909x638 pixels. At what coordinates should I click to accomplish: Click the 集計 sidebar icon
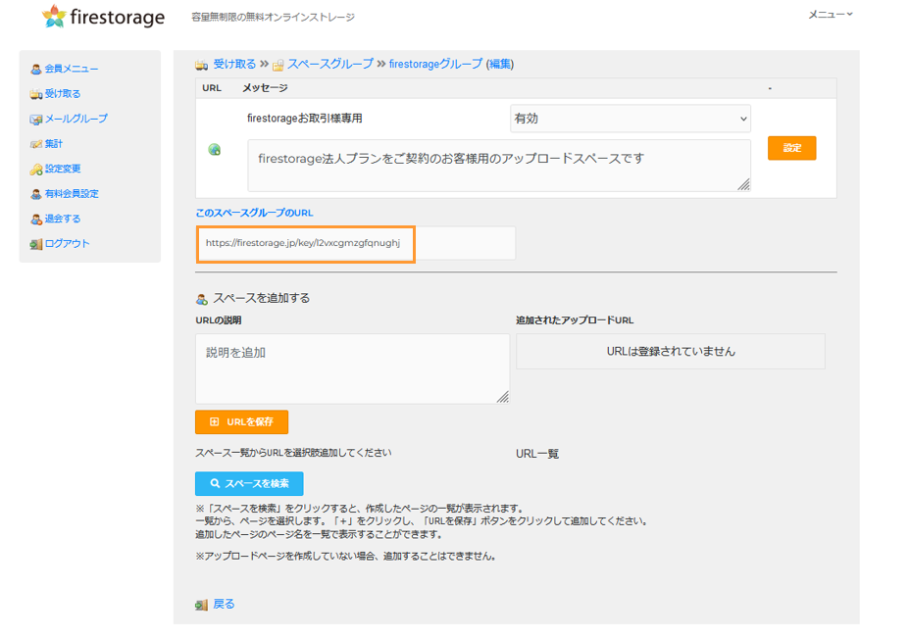pos(36,144)
